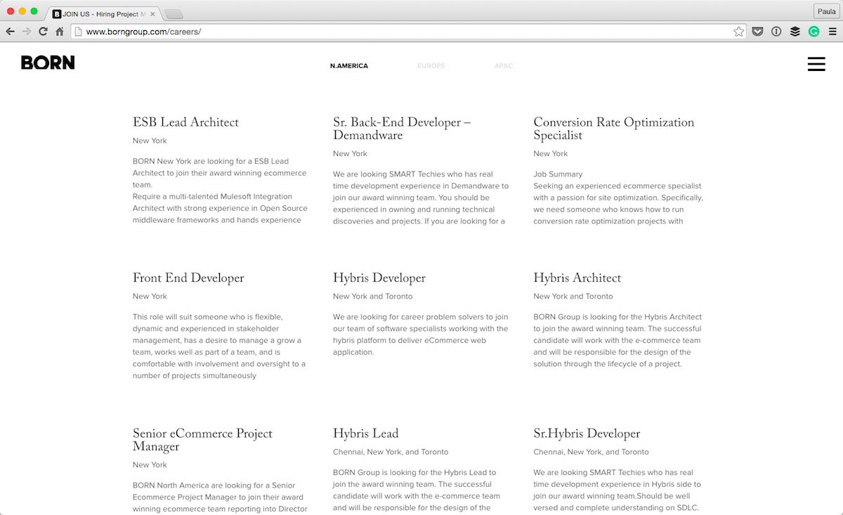This screenshot has height=515, width=843.
Task: Open Senior eCommerce Project Manager job
Action: coord(202,440)
